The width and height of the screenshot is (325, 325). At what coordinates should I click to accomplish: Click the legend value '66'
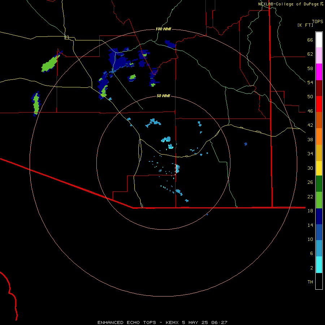tap(310, 40)
